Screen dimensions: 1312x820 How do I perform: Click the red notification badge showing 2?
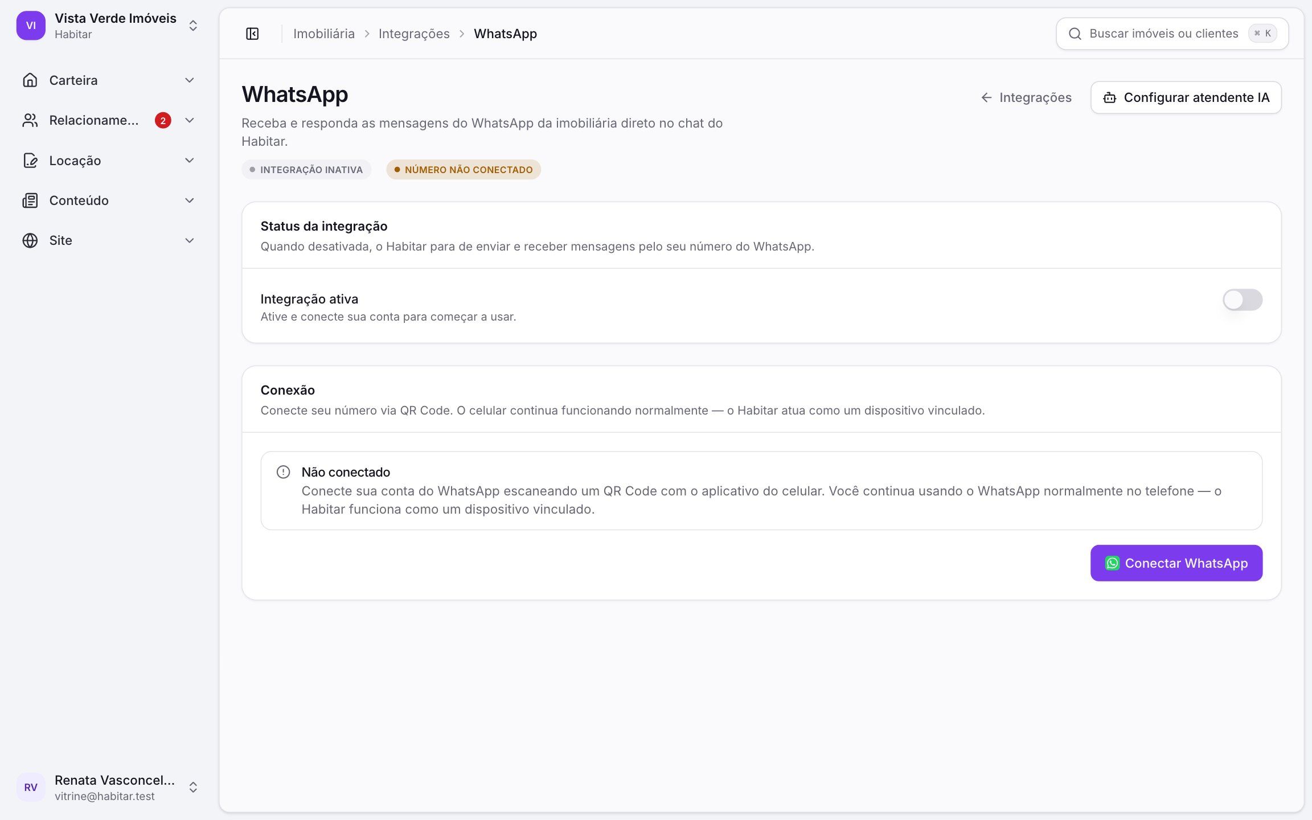(x=163, y=120)
